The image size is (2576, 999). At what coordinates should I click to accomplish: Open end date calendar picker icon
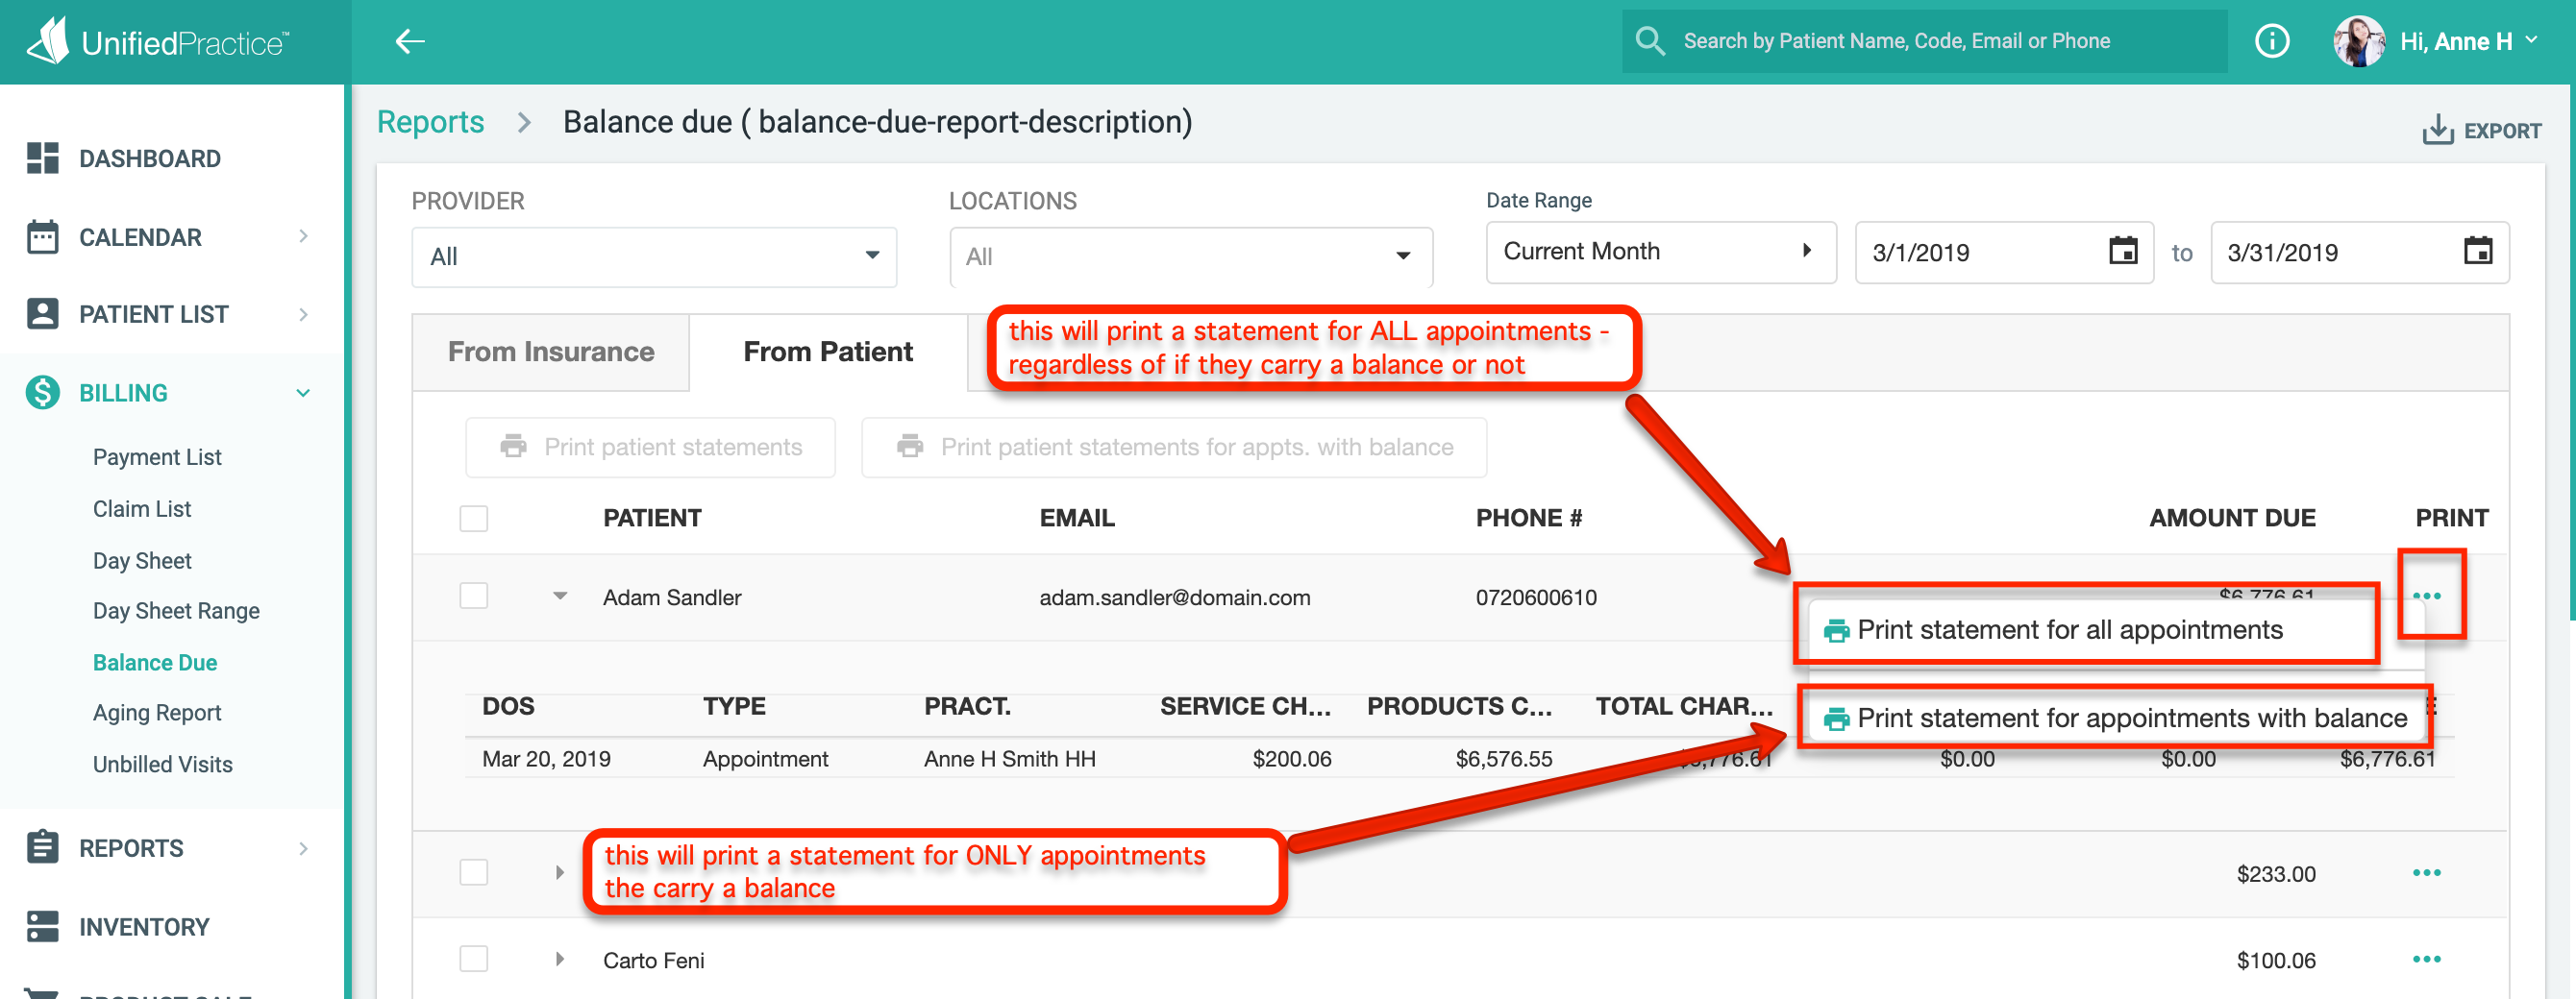[x=2477, y=251]
